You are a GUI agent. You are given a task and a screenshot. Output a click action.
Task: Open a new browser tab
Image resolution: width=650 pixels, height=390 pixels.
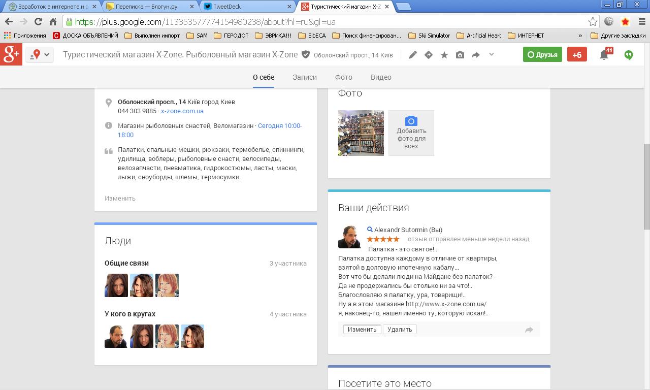click(403, 7)
